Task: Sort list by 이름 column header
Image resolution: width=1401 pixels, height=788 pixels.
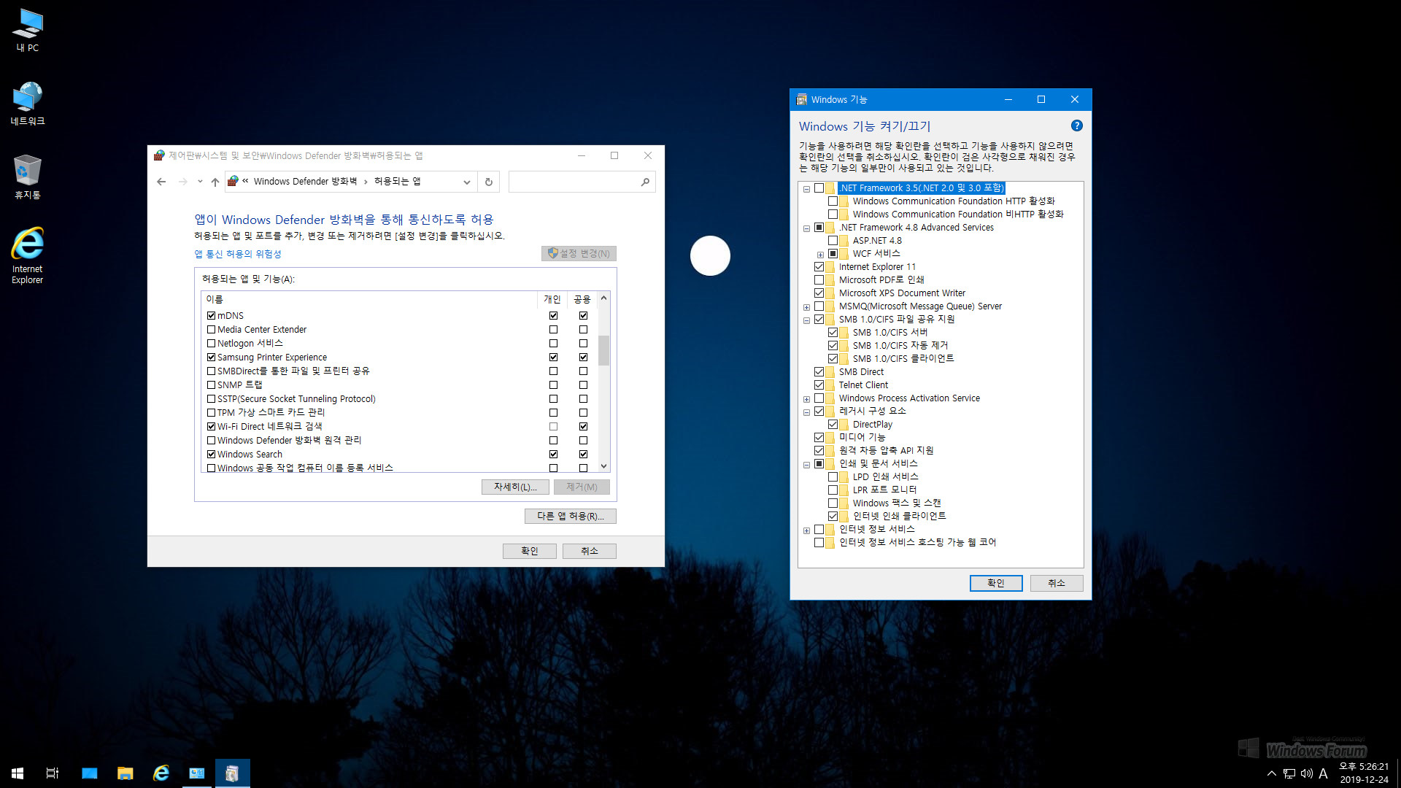Action: (x=369, y=299)
